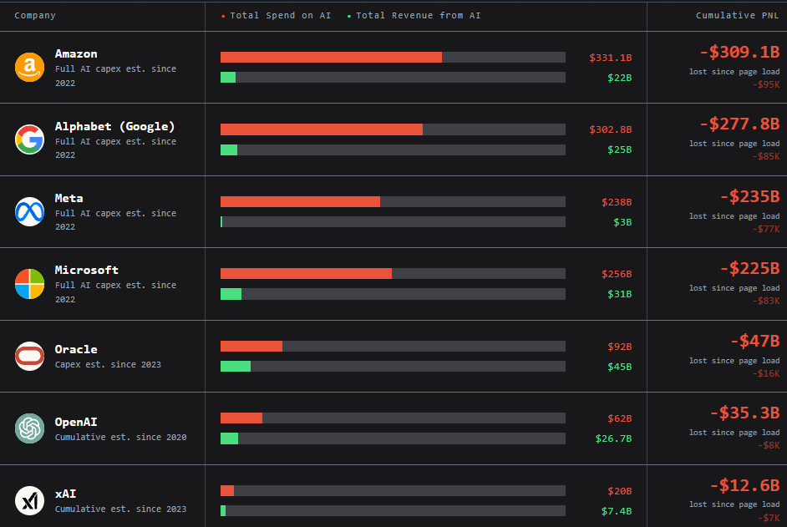This screenshot has height=527, width=787.
Task: Select Microsoft's red AI spend bar
Action: [306, 274]
